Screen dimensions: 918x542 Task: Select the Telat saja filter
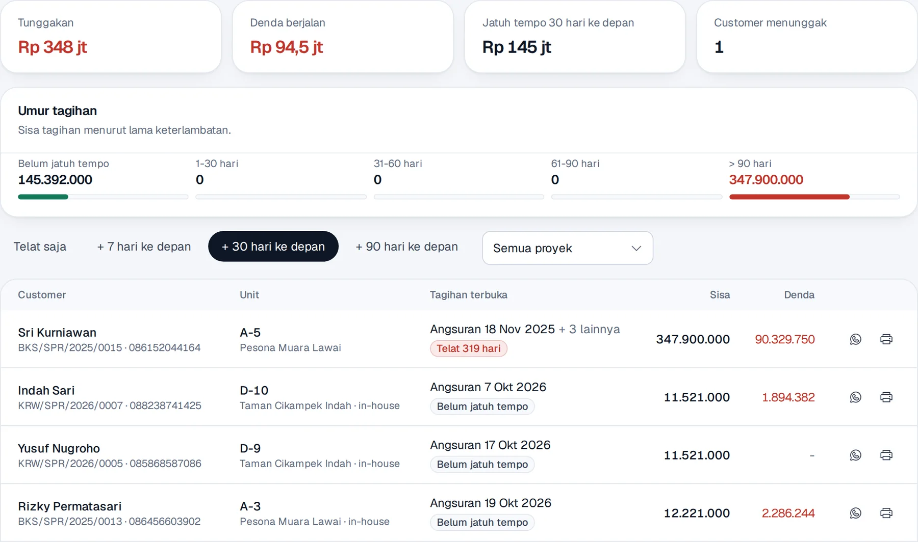40,247
